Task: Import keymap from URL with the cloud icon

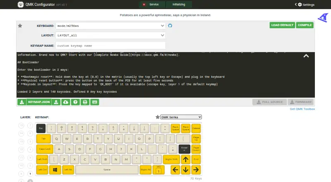Action: click(66, 102)
